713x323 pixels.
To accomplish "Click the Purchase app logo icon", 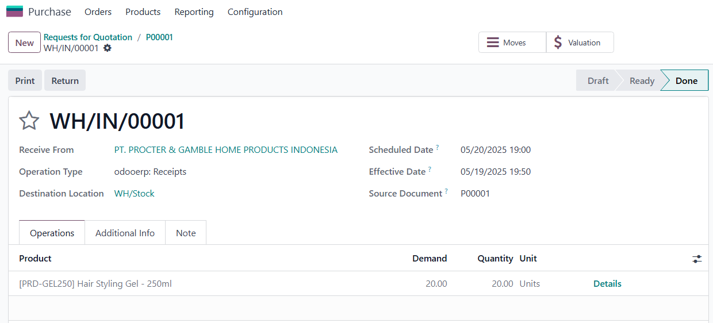I will click(x=14, y=11).
